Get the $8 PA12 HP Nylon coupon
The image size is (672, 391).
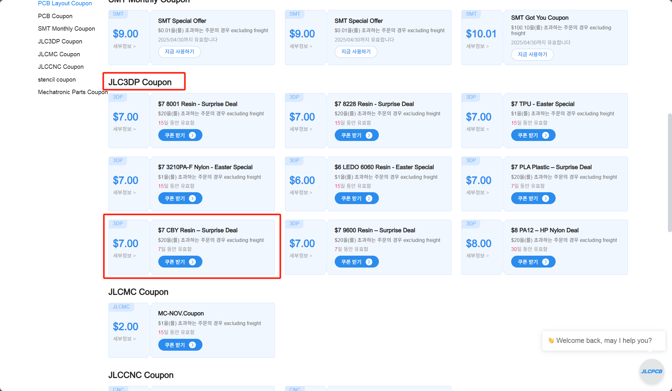coord(533,262)
